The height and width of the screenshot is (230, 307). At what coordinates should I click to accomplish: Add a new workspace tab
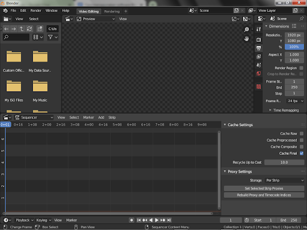[x=126, y=11]
